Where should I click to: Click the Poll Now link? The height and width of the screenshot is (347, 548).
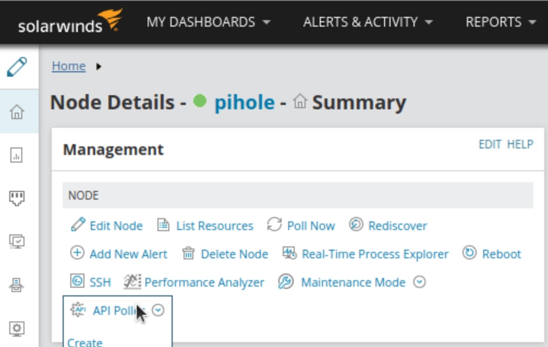click(x=311, y=226)
